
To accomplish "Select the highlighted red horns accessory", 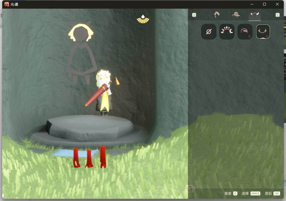I will point(263,32).
